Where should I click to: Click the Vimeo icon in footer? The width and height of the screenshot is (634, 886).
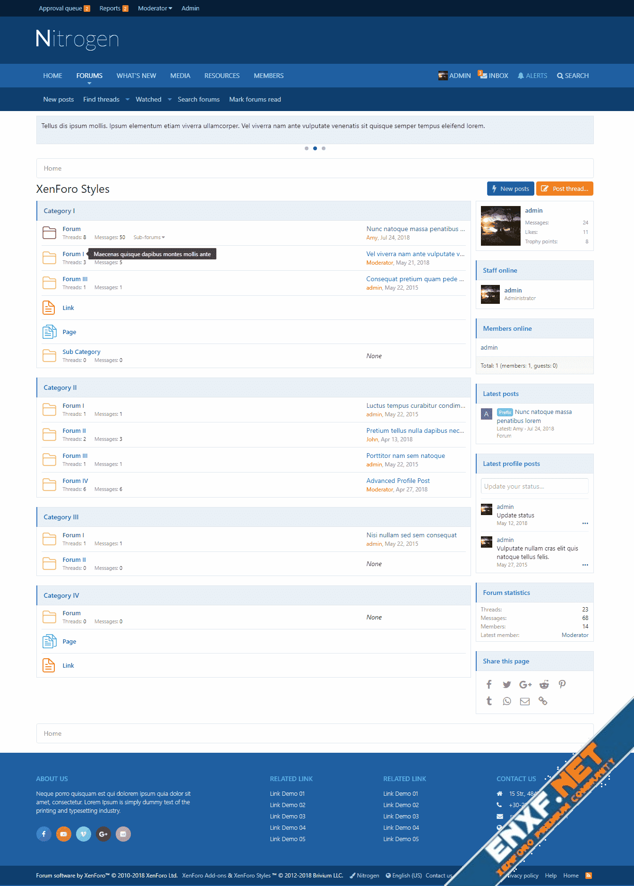pos(84,834)
